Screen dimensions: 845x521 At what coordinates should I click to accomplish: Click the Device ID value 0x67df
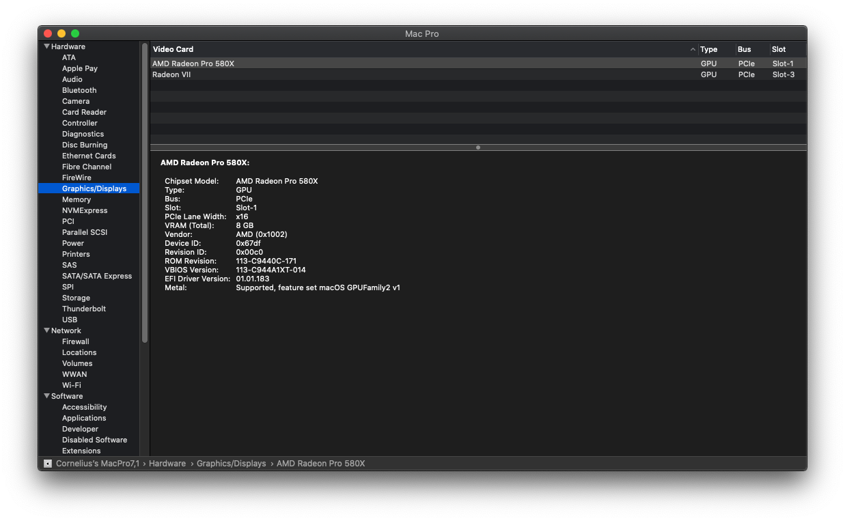(248, 243)
